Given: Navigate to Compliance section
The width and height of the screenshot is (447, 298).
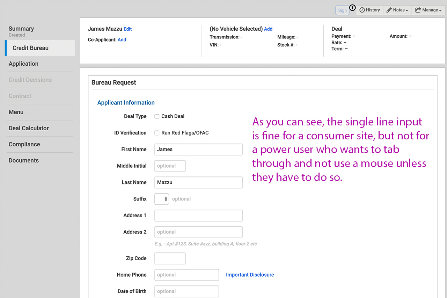Looking at the screenshot, I should pyautogui.click(x=24, y=144).
